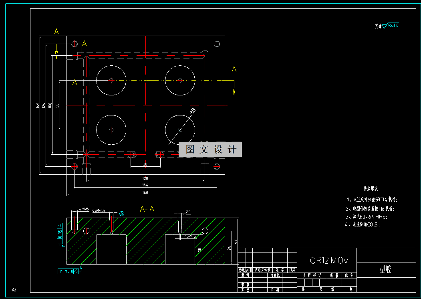Screen dimensions: 421x299
Task: Click note 2 about IT6 tolerance
Action: click(370, 208)
